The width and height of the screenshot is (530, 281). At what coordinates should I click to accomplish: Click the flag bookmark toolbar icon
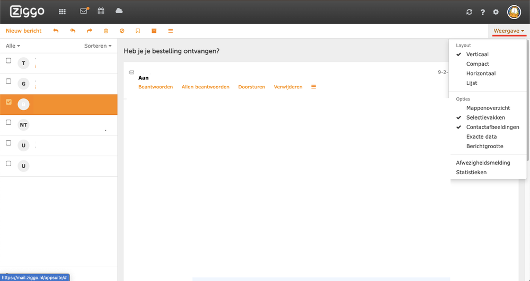138,31
